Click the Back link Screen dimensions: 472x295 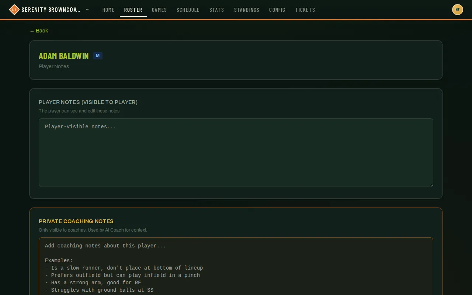(39, 31)
